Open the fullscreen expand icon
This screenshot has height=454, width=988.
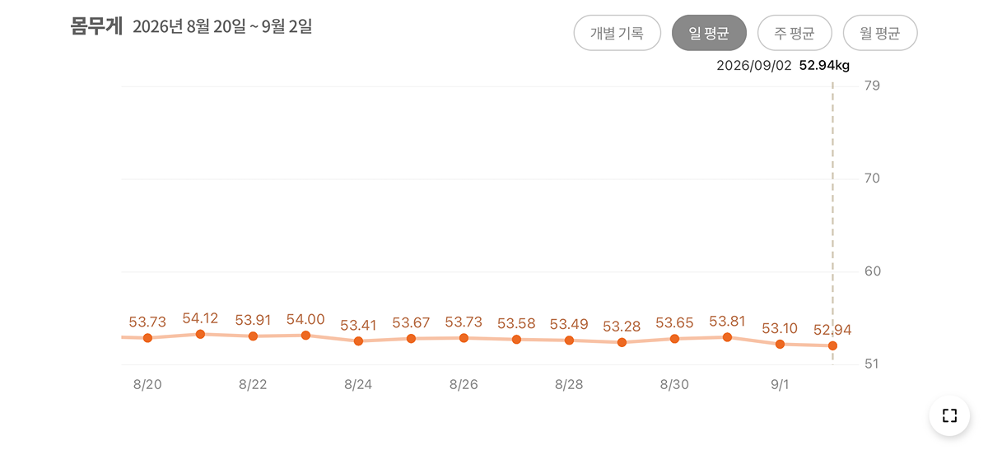pos(949,415)
